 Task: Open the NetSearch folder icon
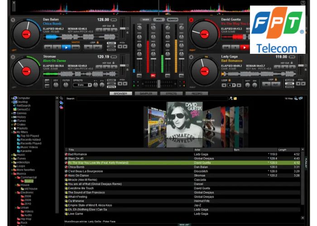pos(14,106)
